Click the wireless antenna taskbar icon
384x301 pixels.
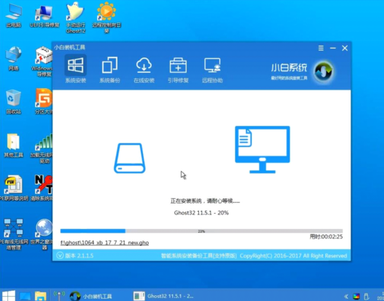(59, 296)
